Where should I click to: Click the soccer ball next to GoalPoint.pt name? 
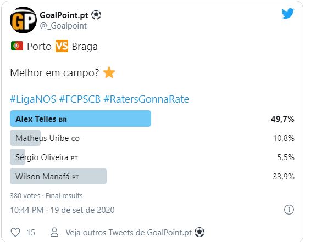96,15
